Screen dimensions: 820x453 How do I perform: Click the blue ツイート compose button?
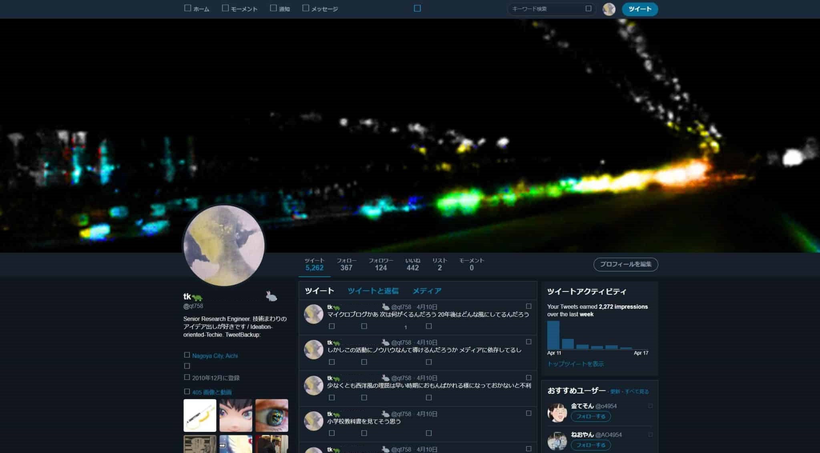pos(640,9)
